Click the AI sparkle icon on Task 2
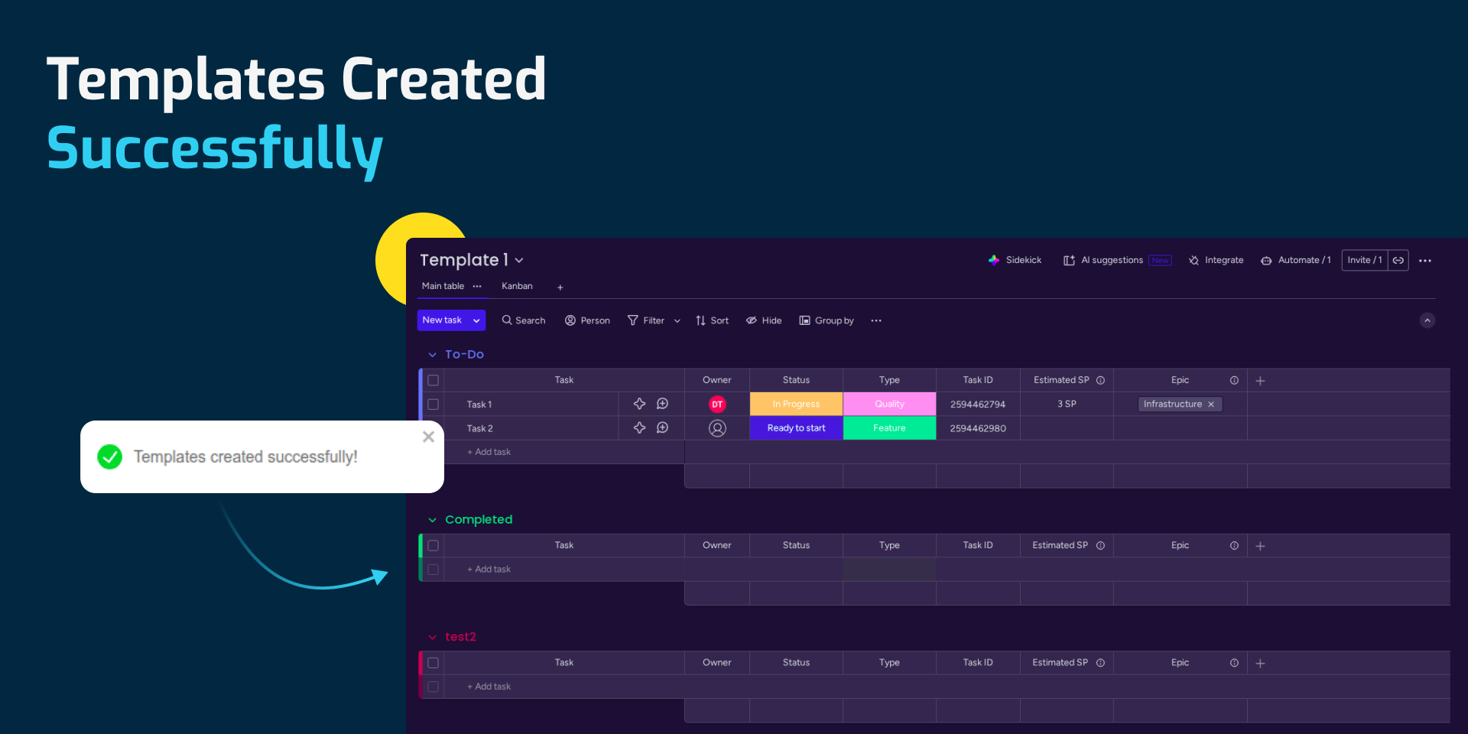Viewport: 1468px width, 734px height. pos(639,428)
